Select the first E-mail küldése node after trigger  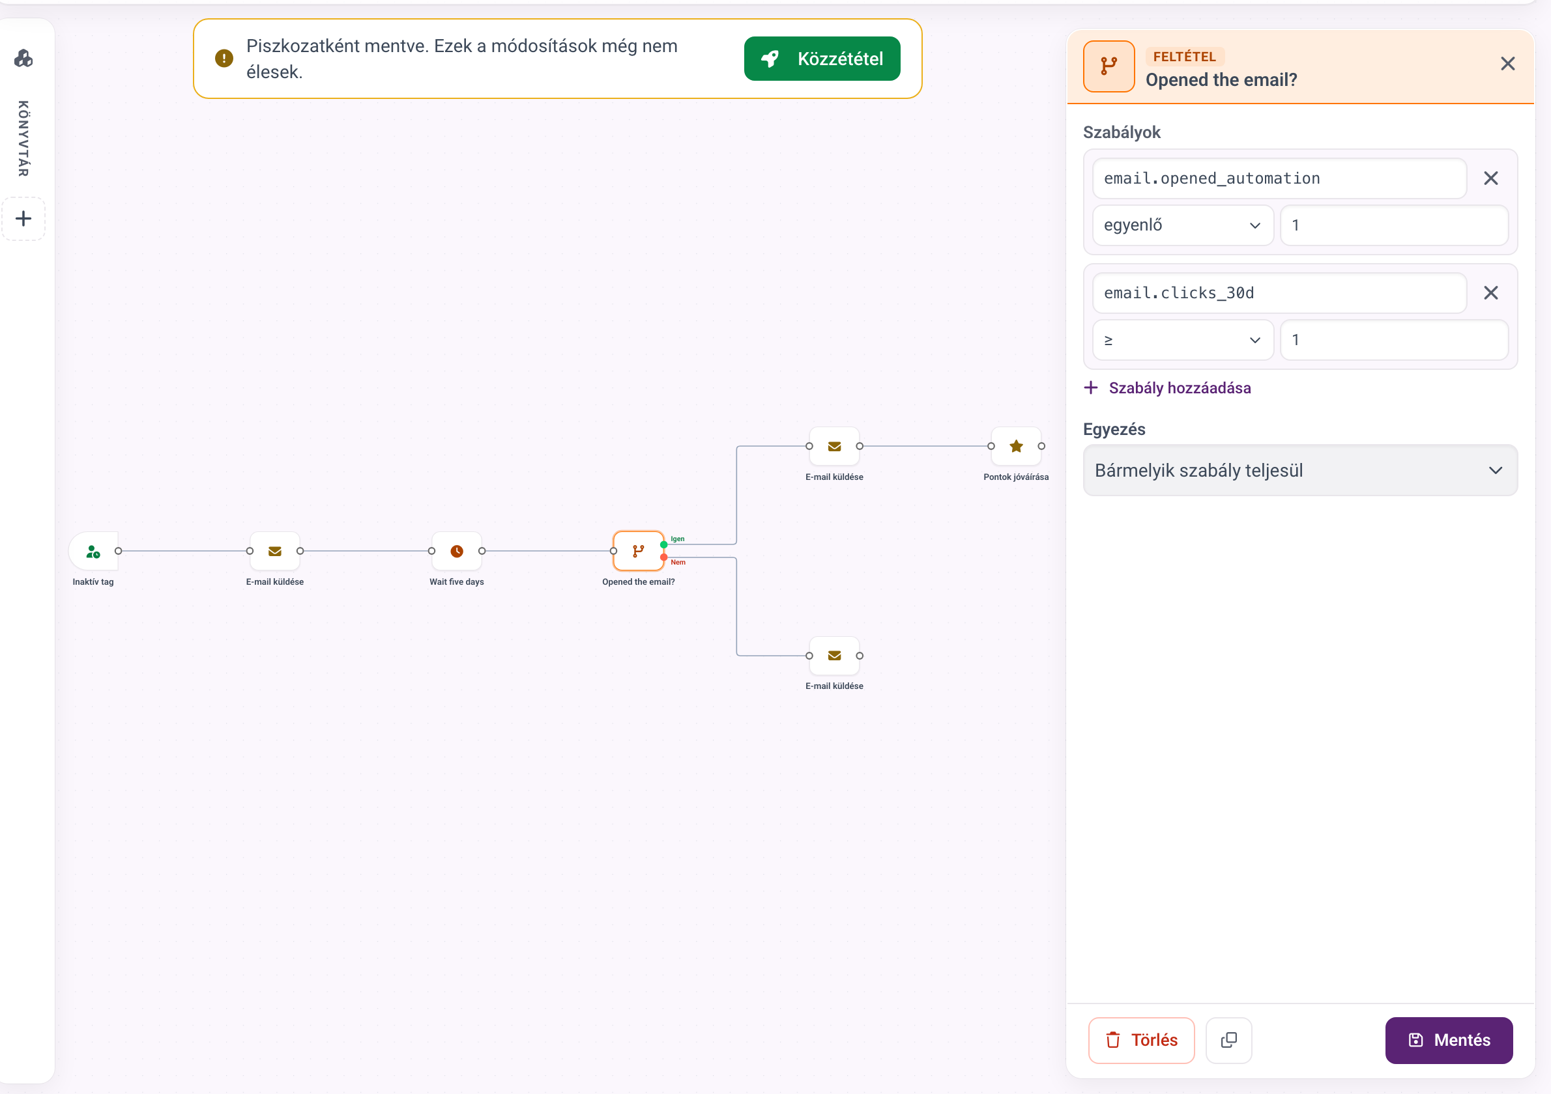click(x=275, y=552)
